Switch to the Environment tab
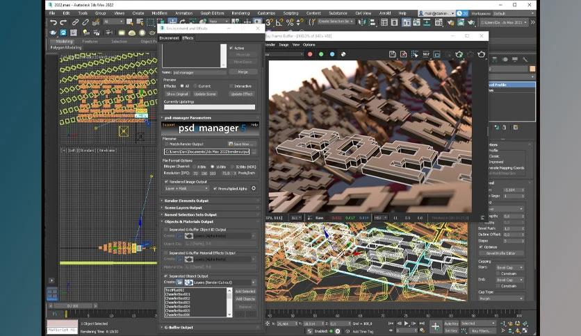Image resolution: width=581 pixels, height=336 pixels. click(169, 38)
